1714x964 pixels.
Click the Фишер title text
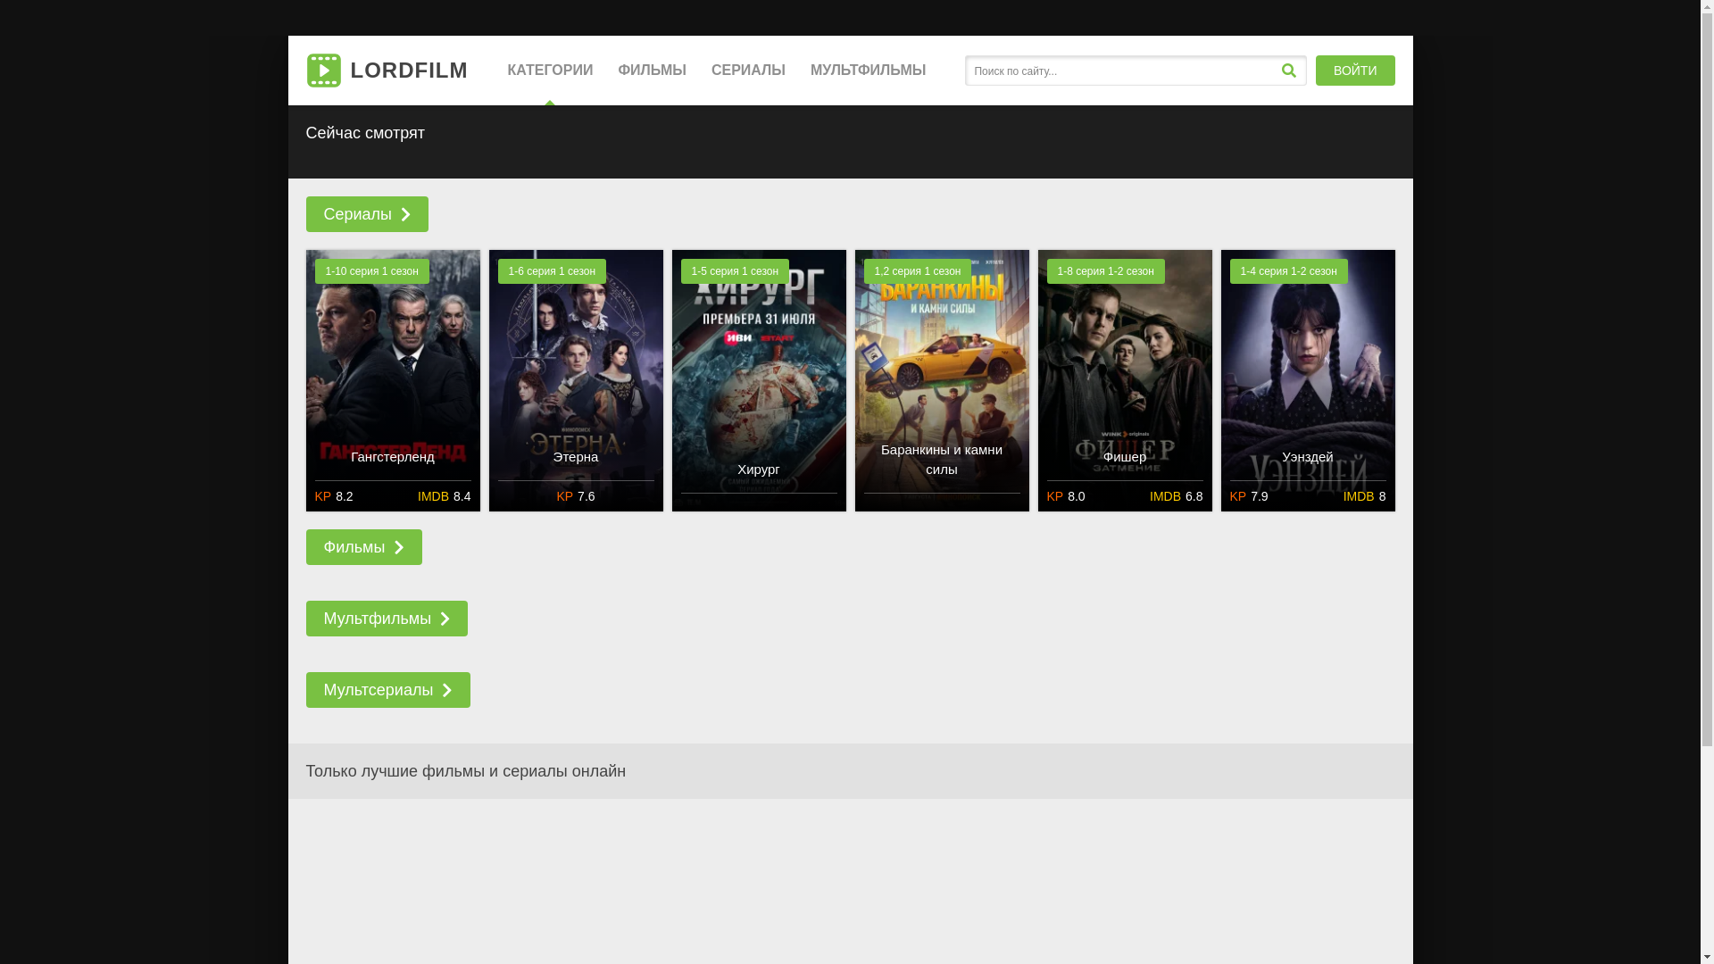point(1125,457)
